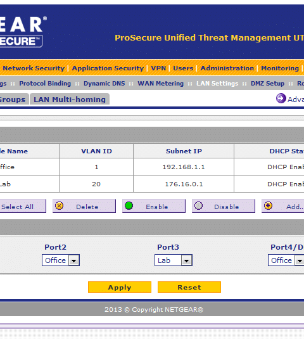Screen dimensions: 304x339
Task: Click the Port3 label
Action: tap(168, 247)
